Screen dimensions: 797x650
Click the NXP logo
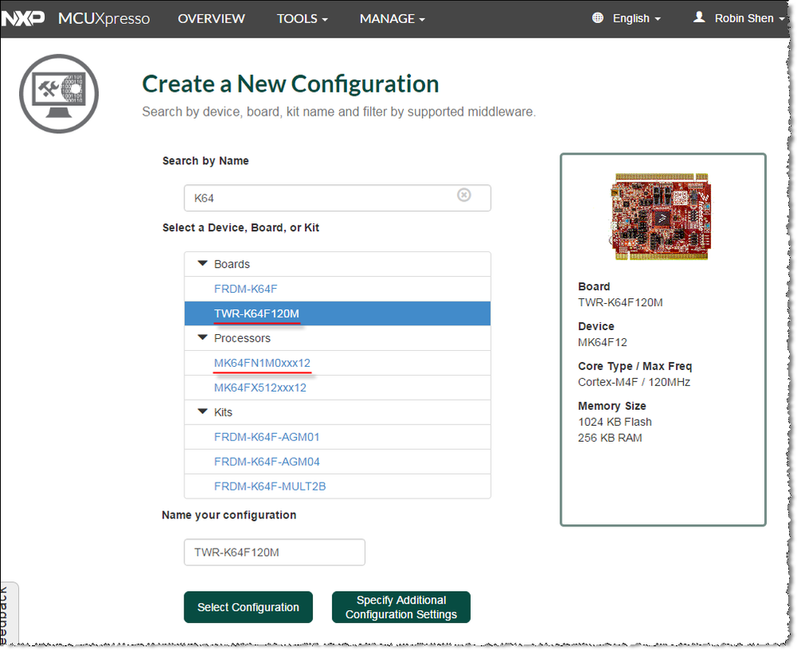(23, 18)
